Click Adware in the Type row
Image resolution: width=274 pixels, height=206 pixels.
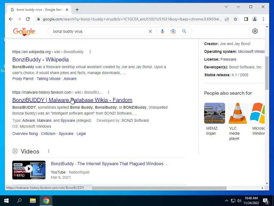point(28,120)
